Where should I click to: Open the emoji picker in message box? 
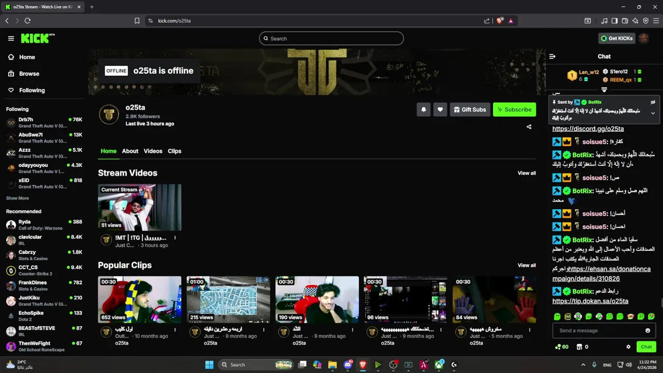pyautogui.click(x=647, y=331)
